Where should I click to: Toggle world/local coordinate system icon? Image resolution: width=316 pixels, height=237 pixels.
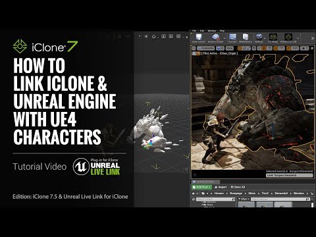click(x=255, y=48)
